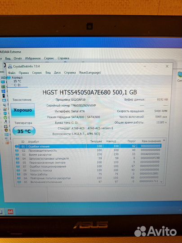Open the Диск menu
This screenshot has width=182, height=243.
pos(57,72)
